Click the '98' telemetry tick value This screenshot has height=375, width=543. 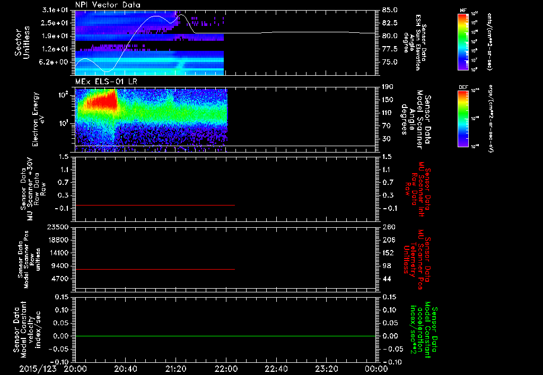point(386,266)
